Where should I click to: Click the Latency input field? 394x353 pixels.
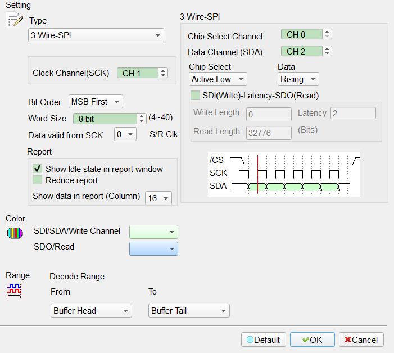click(353, 113)
